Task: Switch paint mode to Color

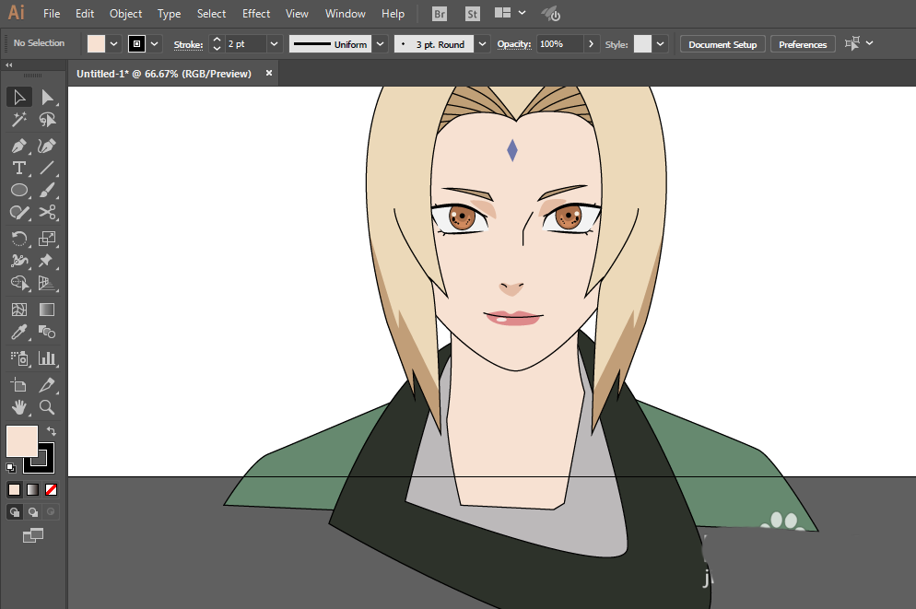Action: 15,490
